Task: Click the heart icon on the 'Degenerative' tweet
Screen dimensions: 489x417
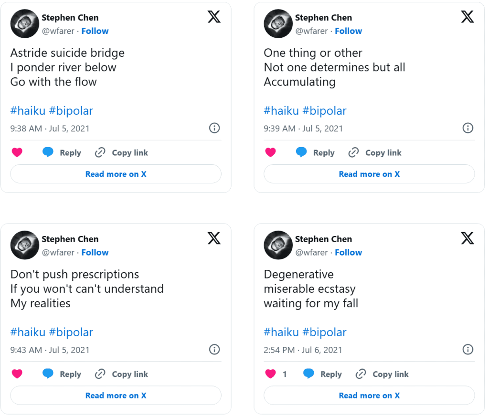Action: 270,374
